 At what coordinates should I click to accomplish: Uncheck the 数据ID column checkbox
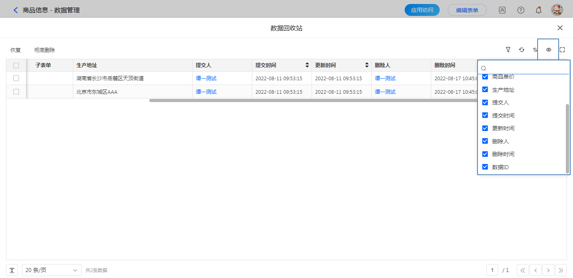point(485,167)
